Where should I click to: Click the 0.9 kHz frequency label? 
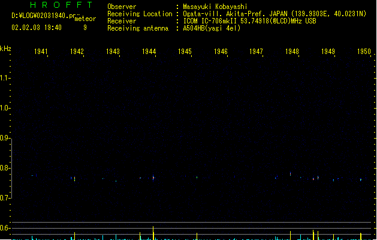point(4,138)
